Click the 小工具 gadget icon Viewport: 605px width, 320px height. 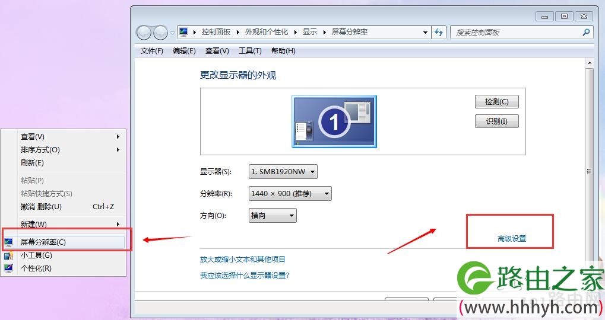click(8, 255)
